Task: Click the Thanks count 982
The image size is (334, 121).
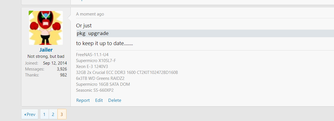Action: pyautogui.click(x=63, y=75)
